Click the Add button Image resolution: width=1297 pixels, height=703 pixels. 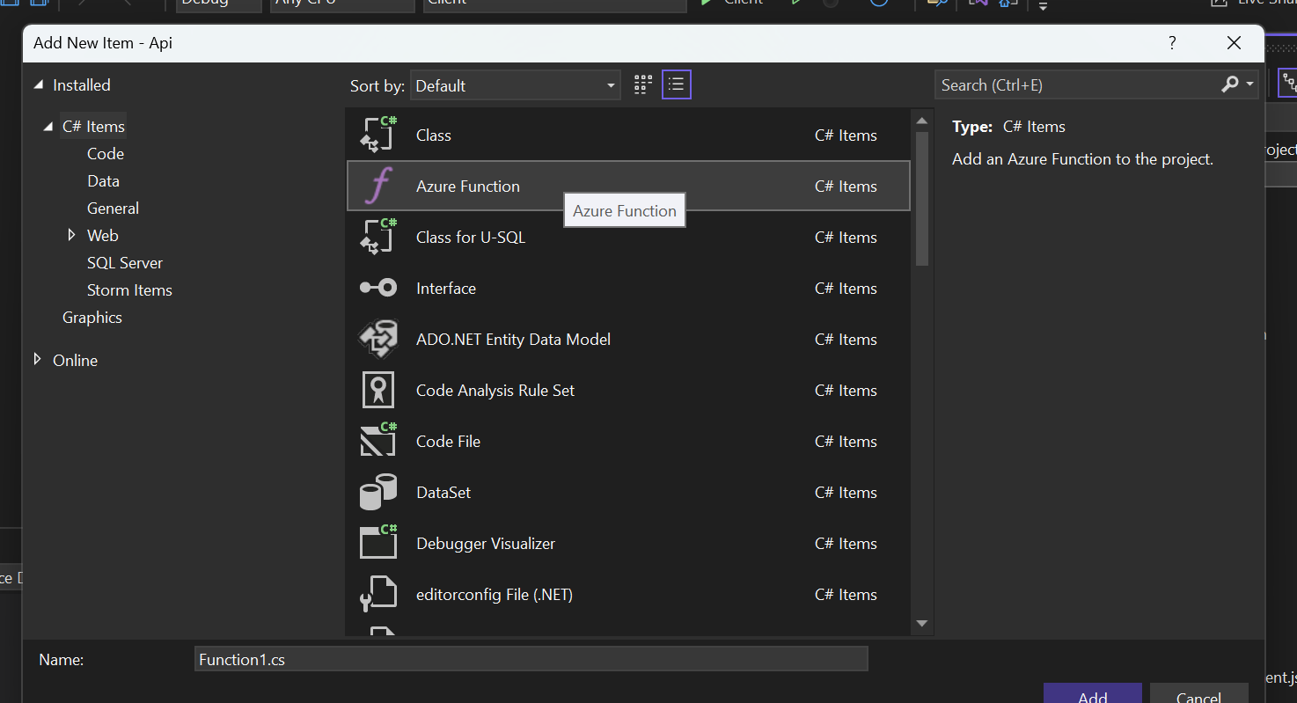click(1093, 693)
